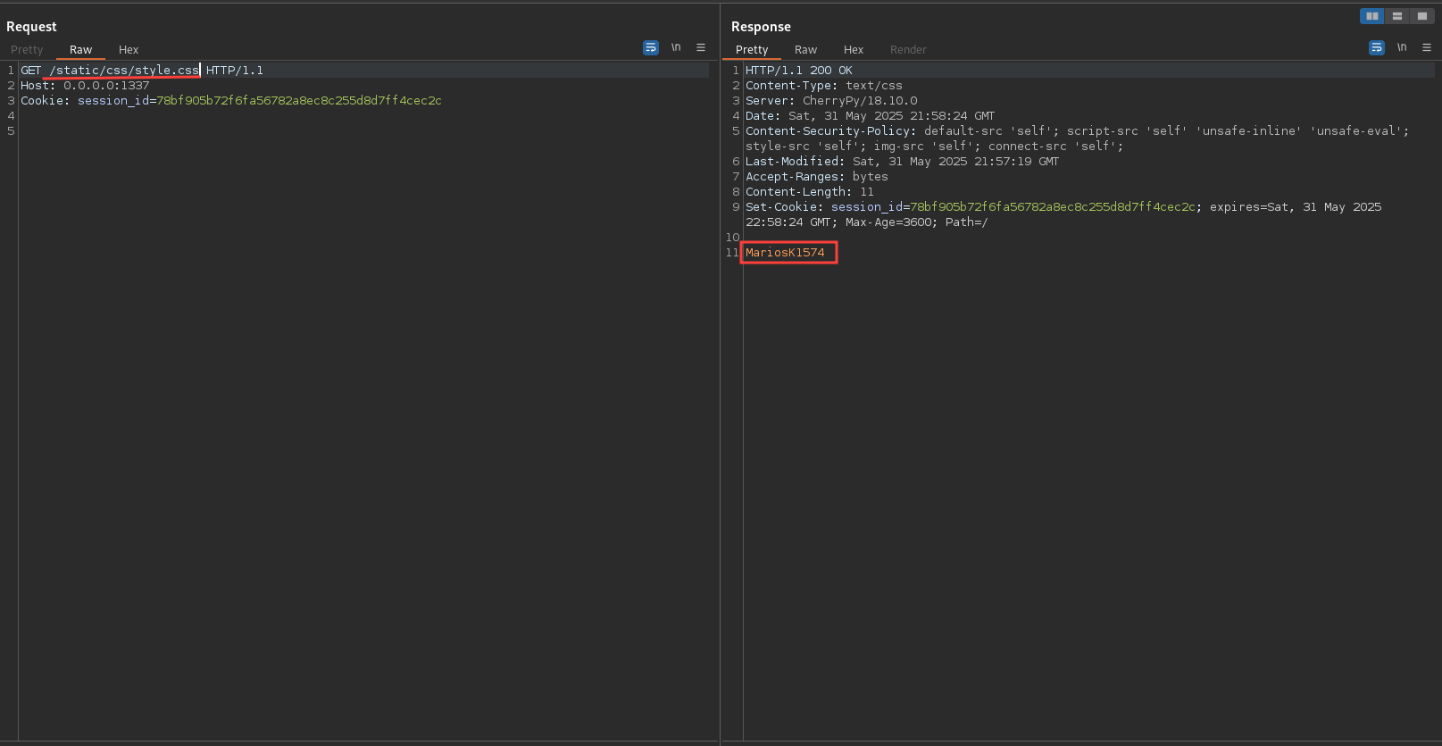
Task: Switch to top-bottom layout view
Action: tap(1396, 16)
